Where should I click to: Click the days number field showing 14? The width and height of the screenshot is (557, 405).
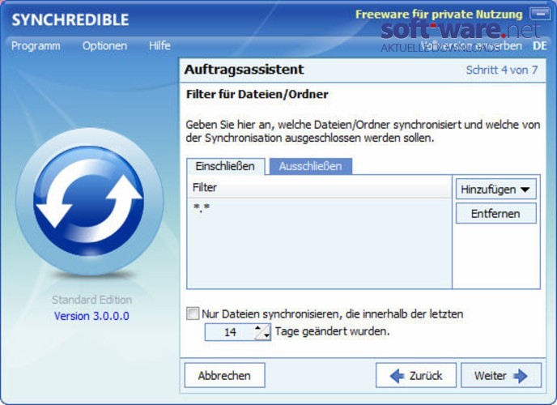230,332
